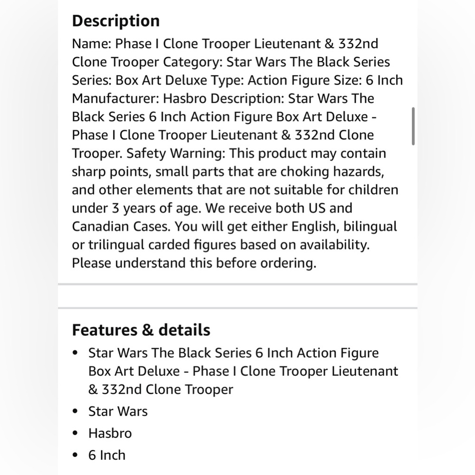Click the '6 Inch' bullet item
This screenshot has width=475, height=475.
click(106, 455)
